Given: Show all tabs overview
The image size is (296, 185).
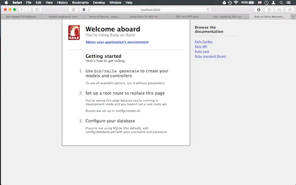Looking at the screenshot, I should 290,10.
